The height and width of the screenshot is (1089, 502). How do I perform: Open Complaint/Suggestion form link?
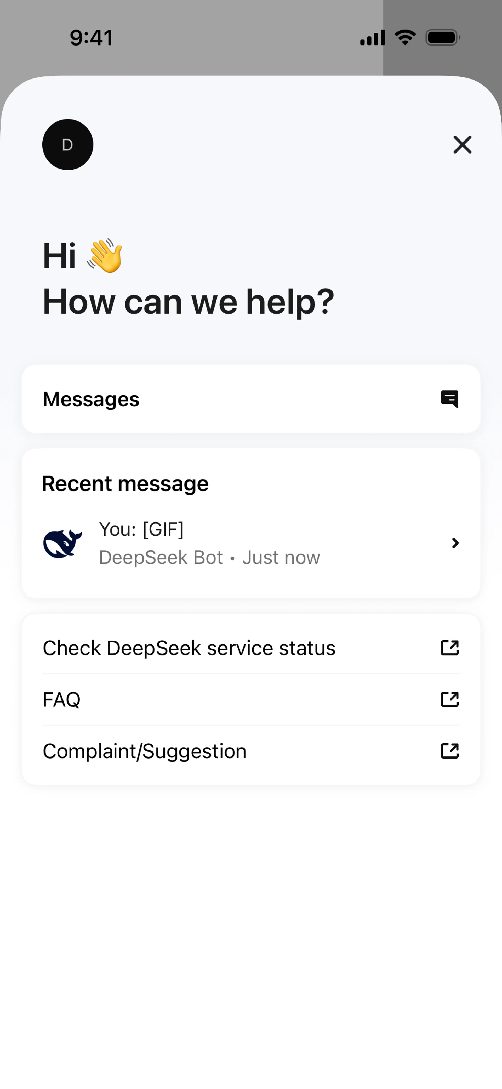[145, 751]
